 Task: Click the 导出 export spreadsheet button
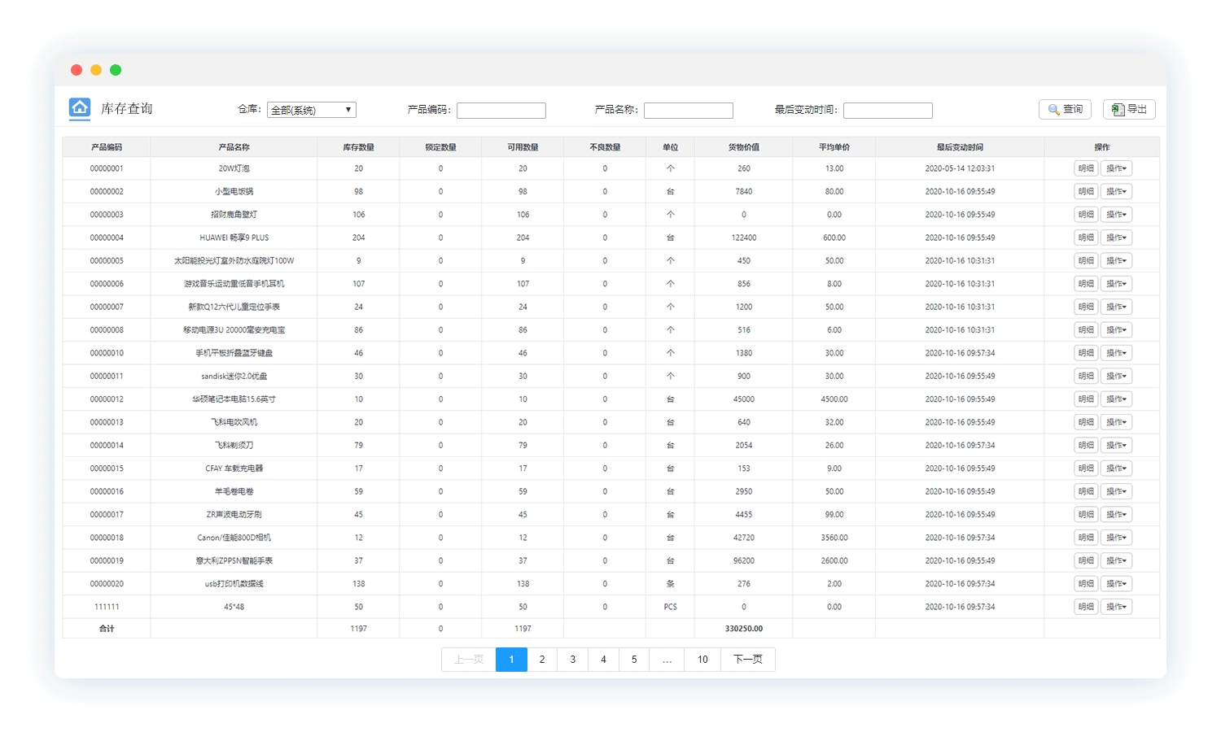point(1129,109)
